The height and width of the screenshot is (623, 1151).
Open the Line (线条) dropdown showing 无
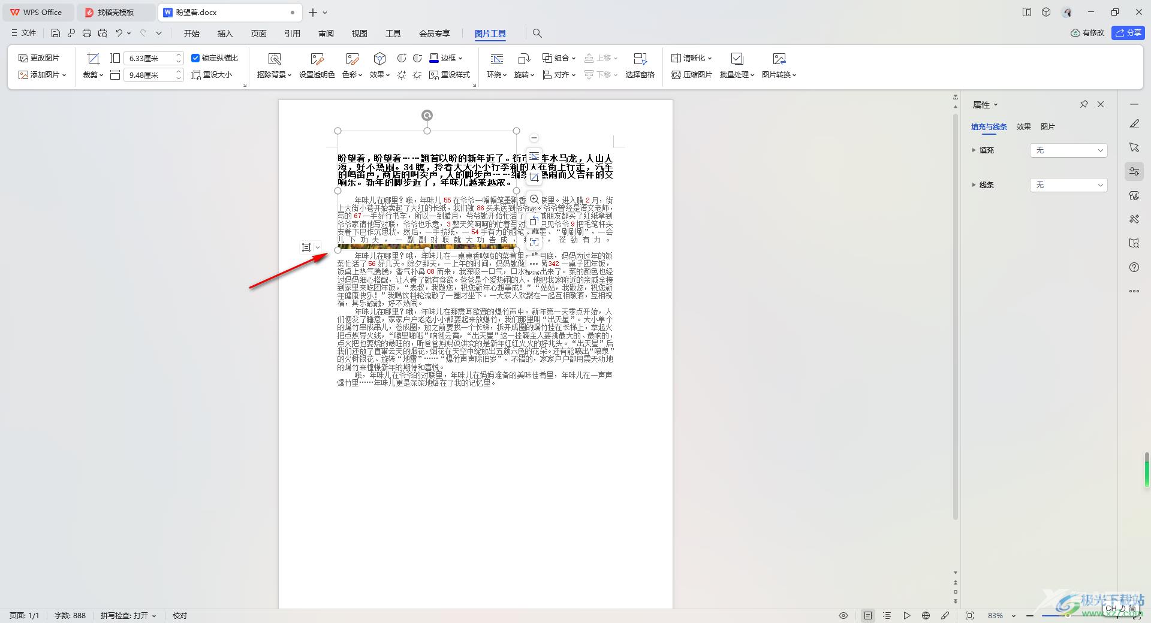[1068, 185]
